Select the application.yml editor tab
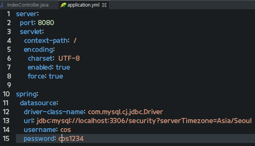 point(83,5)
